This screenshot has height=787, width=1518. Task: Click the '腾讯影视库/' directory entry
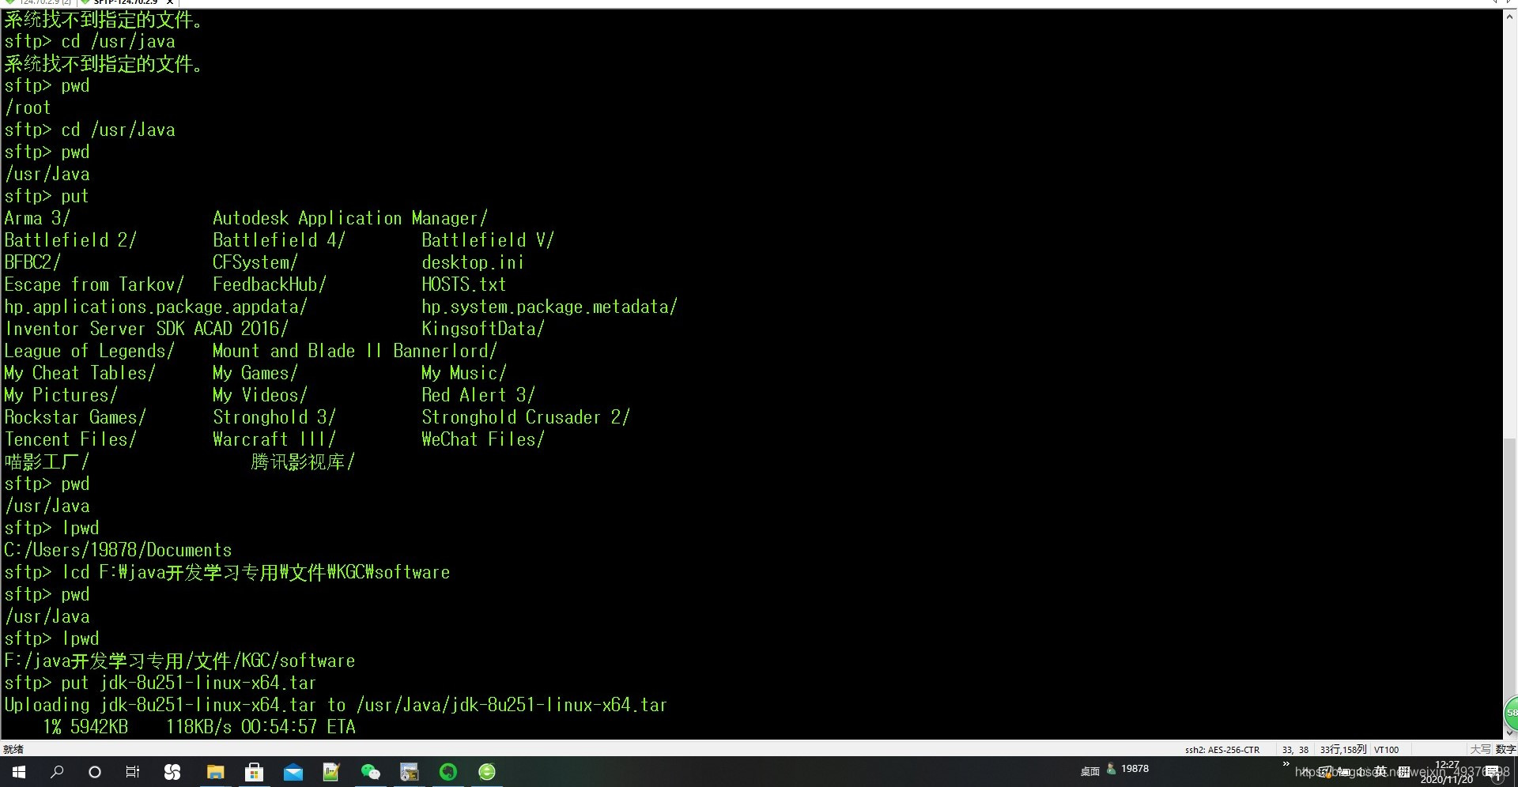(303, 461)
